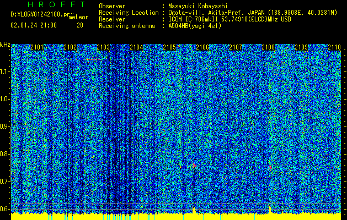Click the 'meteor' count label
Image resolution: width=347 pixels, height=220 pixels.
click(78, 17)
